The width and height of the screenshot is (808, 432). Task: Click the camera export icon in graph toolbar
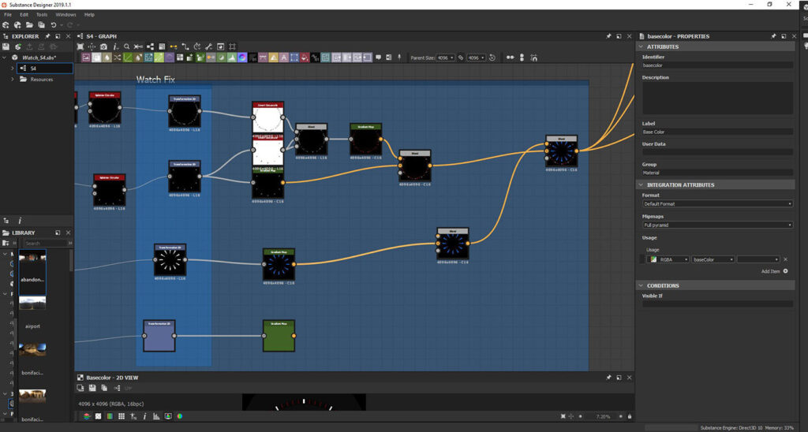pyautogui.click(x=103, y=47)
